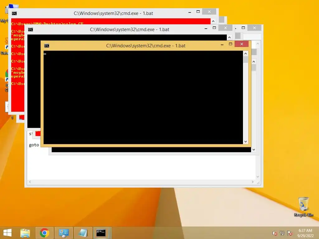The height and width of the screenshot is (239, 319).
Task: Close the middle black cmd window
Action: pos(226,28)
